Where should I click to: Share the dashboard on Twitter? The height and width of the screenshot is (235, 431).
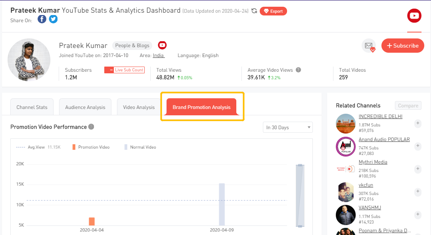53,19
